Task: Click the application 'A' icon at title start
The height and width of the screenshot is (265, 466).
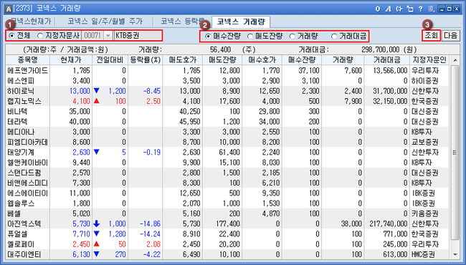Action: pos(8,9)
